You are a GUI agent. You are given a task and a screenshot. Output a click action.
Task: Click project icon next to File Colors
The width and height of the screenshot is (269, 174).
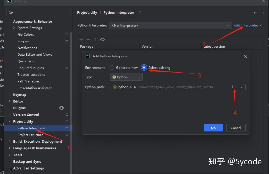[x=67, y=34]
